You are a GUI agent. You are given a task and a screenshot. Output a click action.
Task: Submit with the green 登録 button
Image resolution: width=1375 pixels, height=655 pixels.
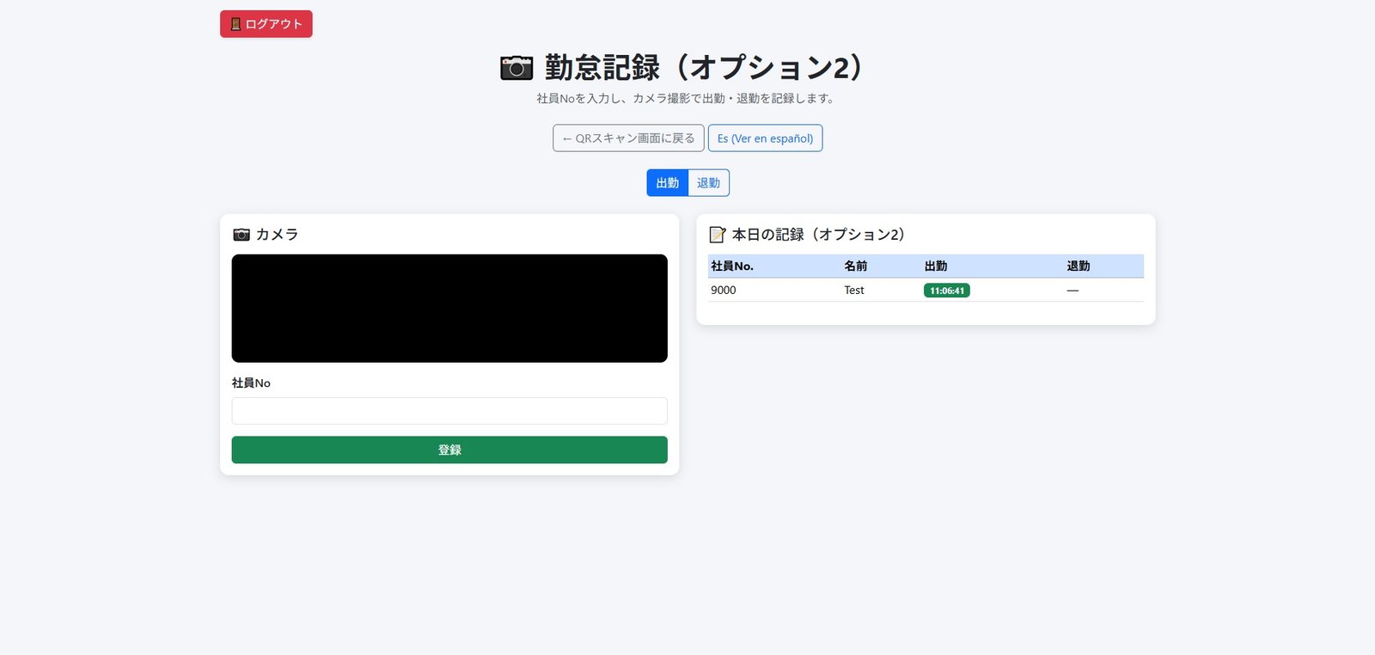[449, 450]
